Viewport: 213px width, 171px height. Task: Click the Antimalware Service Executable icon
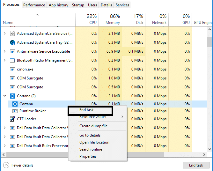[12, 51]
